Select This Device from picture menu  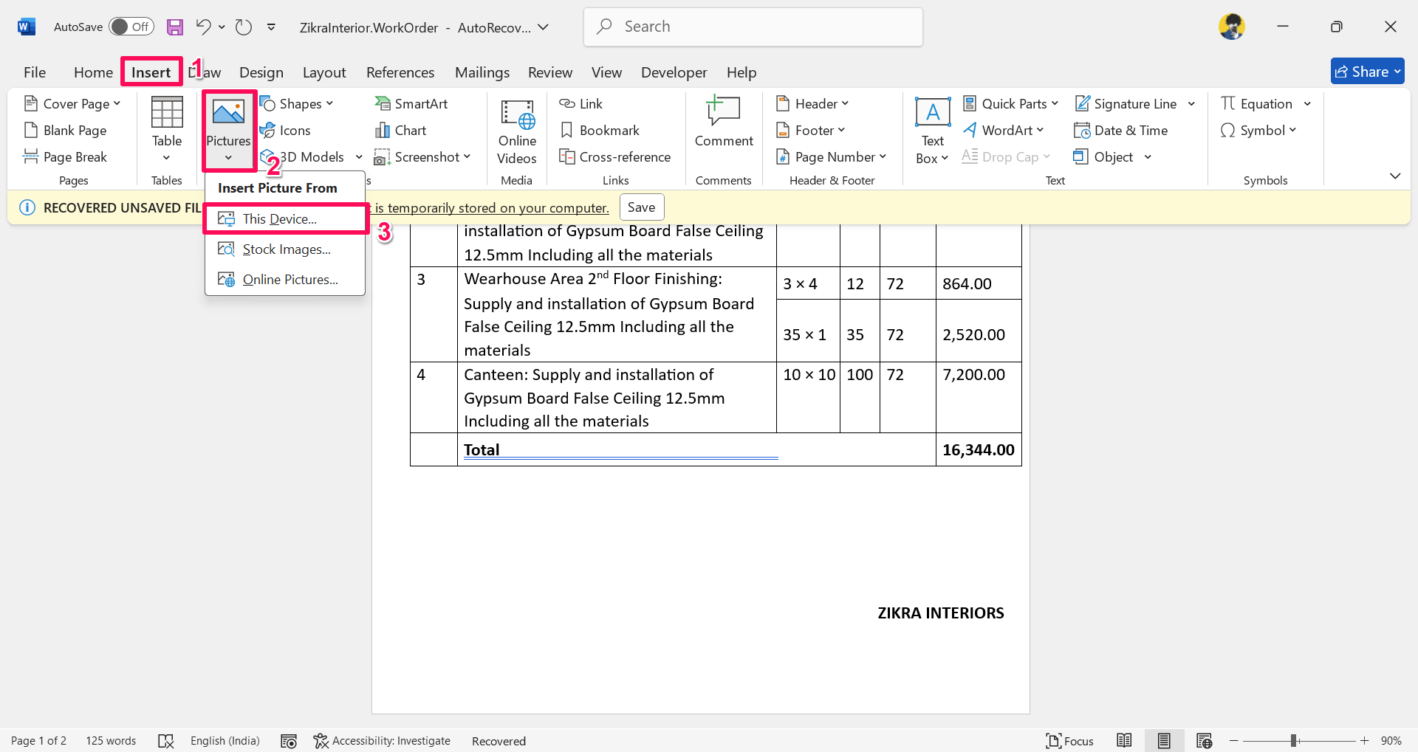pos(279,219)
